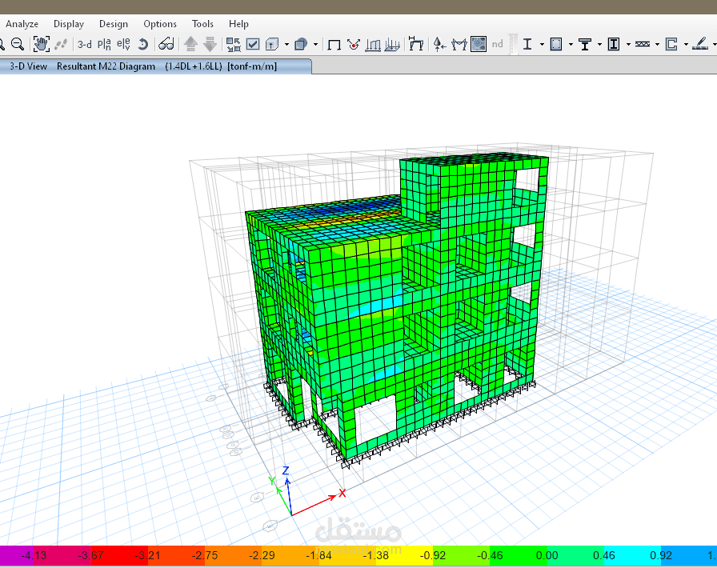Click the composite beam design icon
This screenshot has height=568, width=717.
585,44
